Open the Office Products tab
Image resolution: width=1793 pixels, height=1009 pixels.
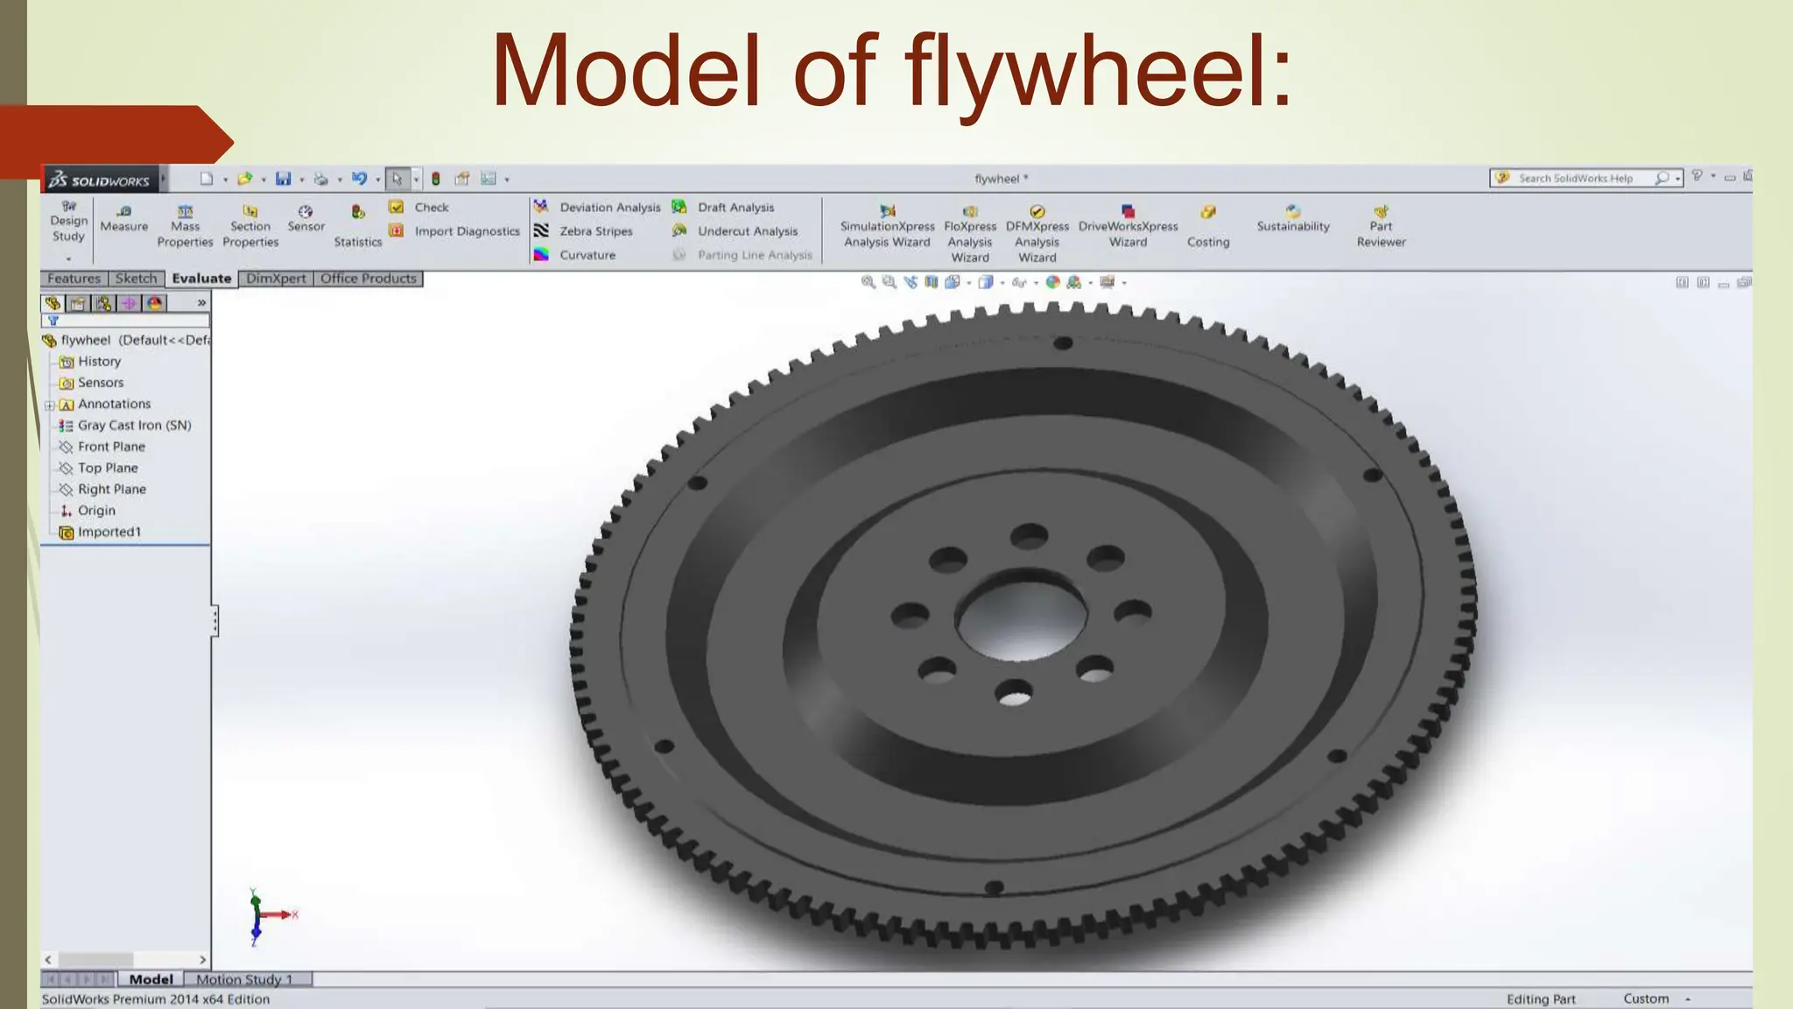pyautogui.click(x=368, y=279)
